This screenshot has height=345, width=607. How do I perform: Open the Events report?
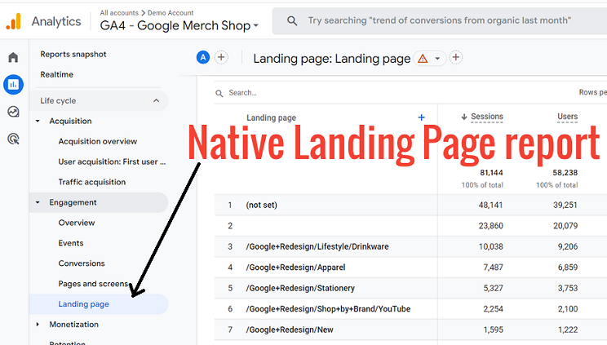pos(71,243)
